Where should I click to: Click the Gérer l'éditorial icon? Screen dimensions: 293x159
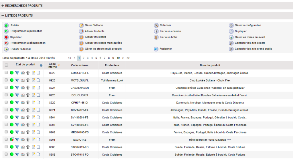[81, 25]
